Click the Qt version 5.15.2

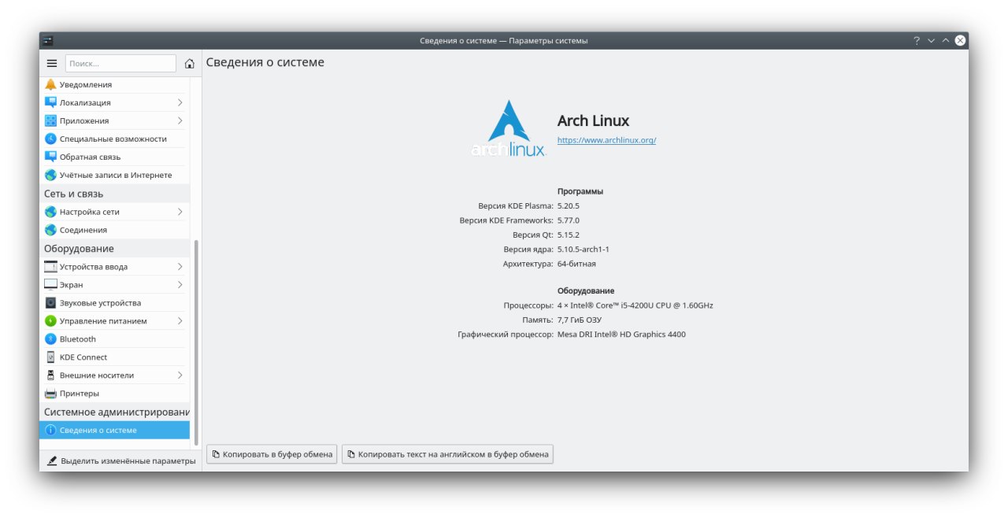coord(568,235)
